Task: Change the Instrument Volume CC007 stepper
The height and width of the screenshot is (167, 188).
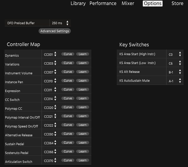Action: [55, 72]
